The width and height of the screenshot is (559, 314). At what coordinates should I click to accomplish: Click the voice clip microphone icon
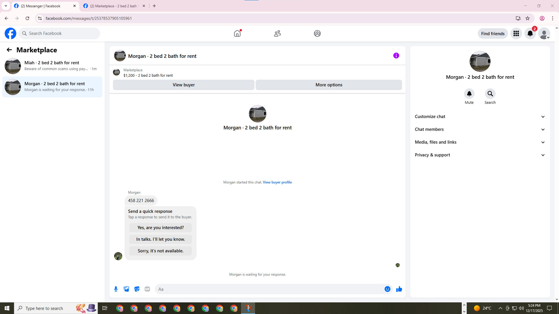(x=116, y=289)
